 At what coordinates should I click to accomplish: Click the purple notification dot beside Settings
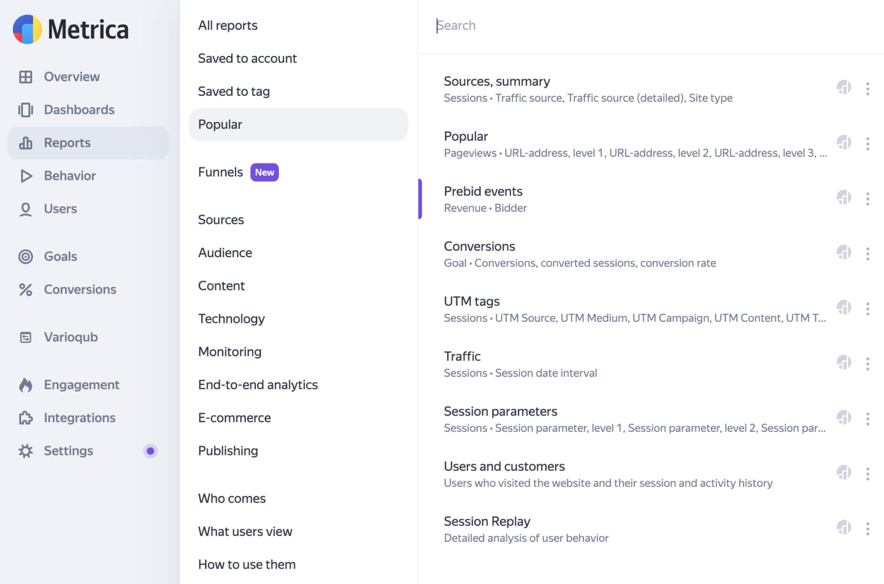point(150,451)
